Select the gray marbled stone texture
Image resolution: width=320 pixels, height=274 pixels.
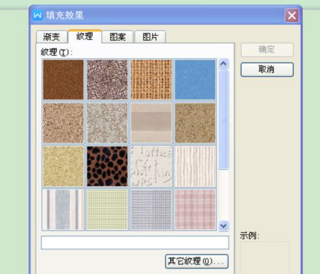[107, 123]
